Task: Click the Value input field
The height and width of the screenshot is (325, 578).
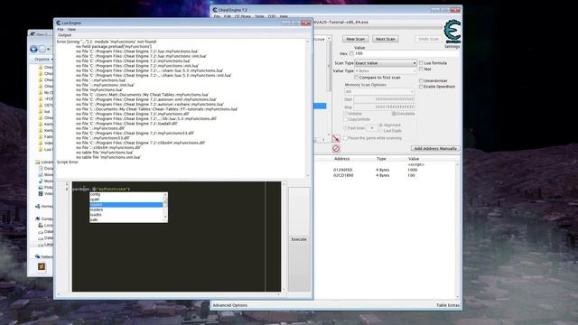Action: pos(406,54)
